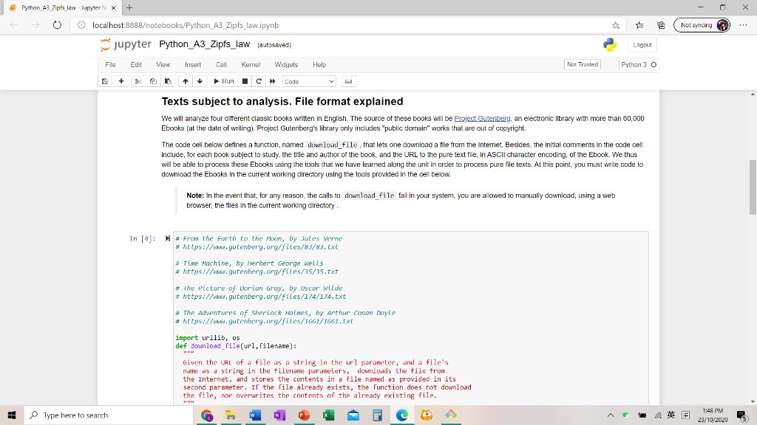The width and height of the screenshot is (757, 425).
Task: Open the cell type dropdown showing Code
Action: pyautogui.click(x=309, y=81)
